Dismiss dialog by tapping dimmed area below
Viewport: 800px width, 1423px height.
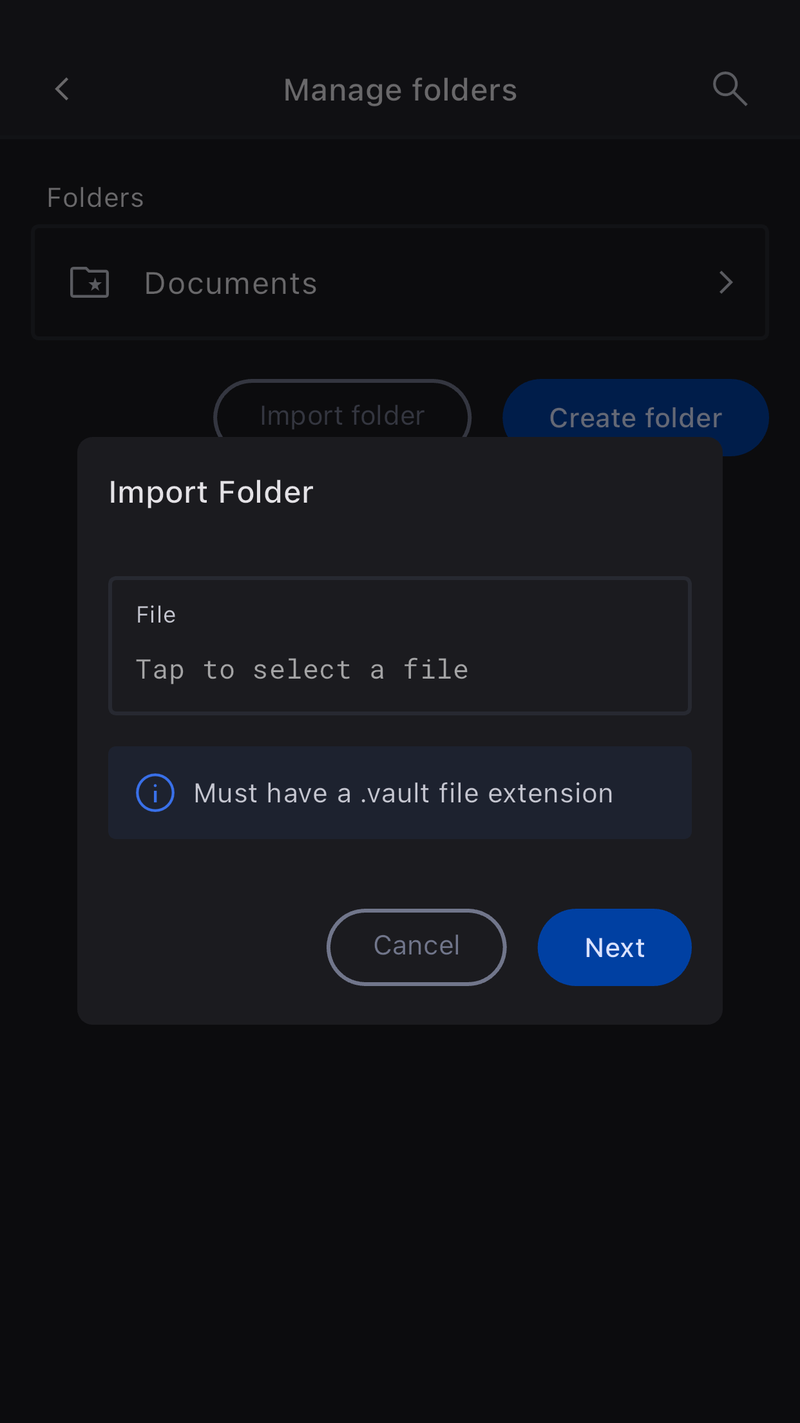click(400, 1218)
